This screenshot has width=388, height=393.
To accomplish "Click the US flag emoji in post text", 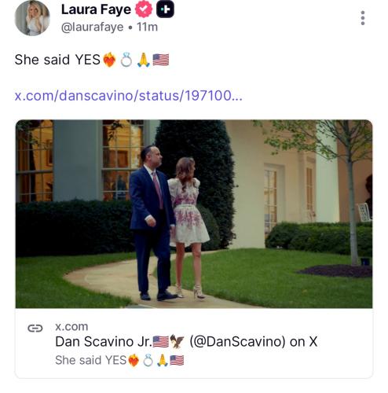I will [161, 60].
